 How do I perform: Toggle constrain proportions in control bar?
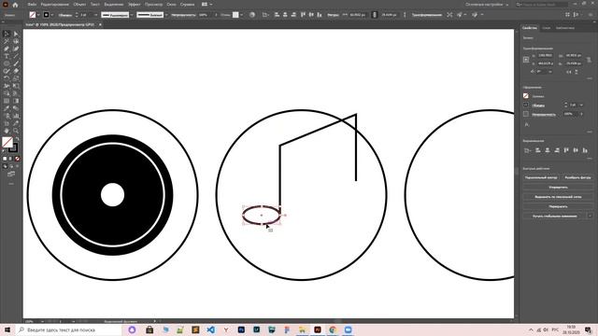(374, 15)
